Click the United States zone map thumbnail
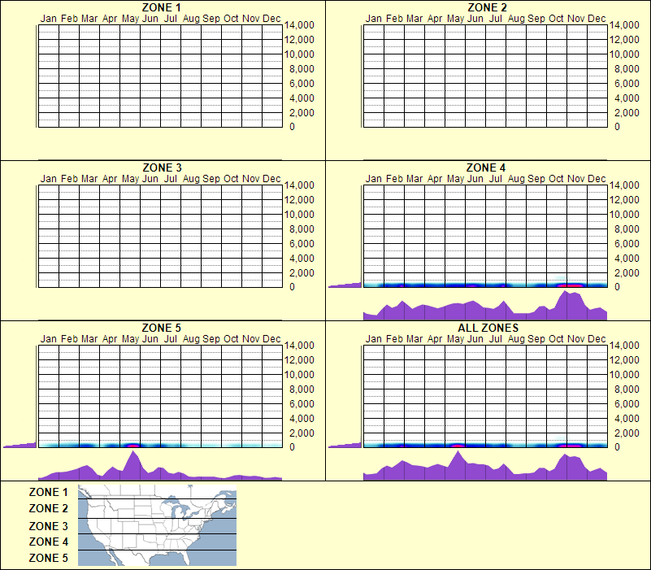The width and height of the screenshot is (651, 570). click(156, 524)
